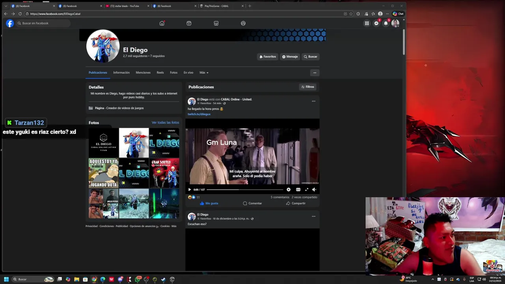Image resolution: width=505 pixels, height=284 pixels.
Task: Select the Publicaciones profile tab
Action: pyautogui.click(x=98, y=73)
